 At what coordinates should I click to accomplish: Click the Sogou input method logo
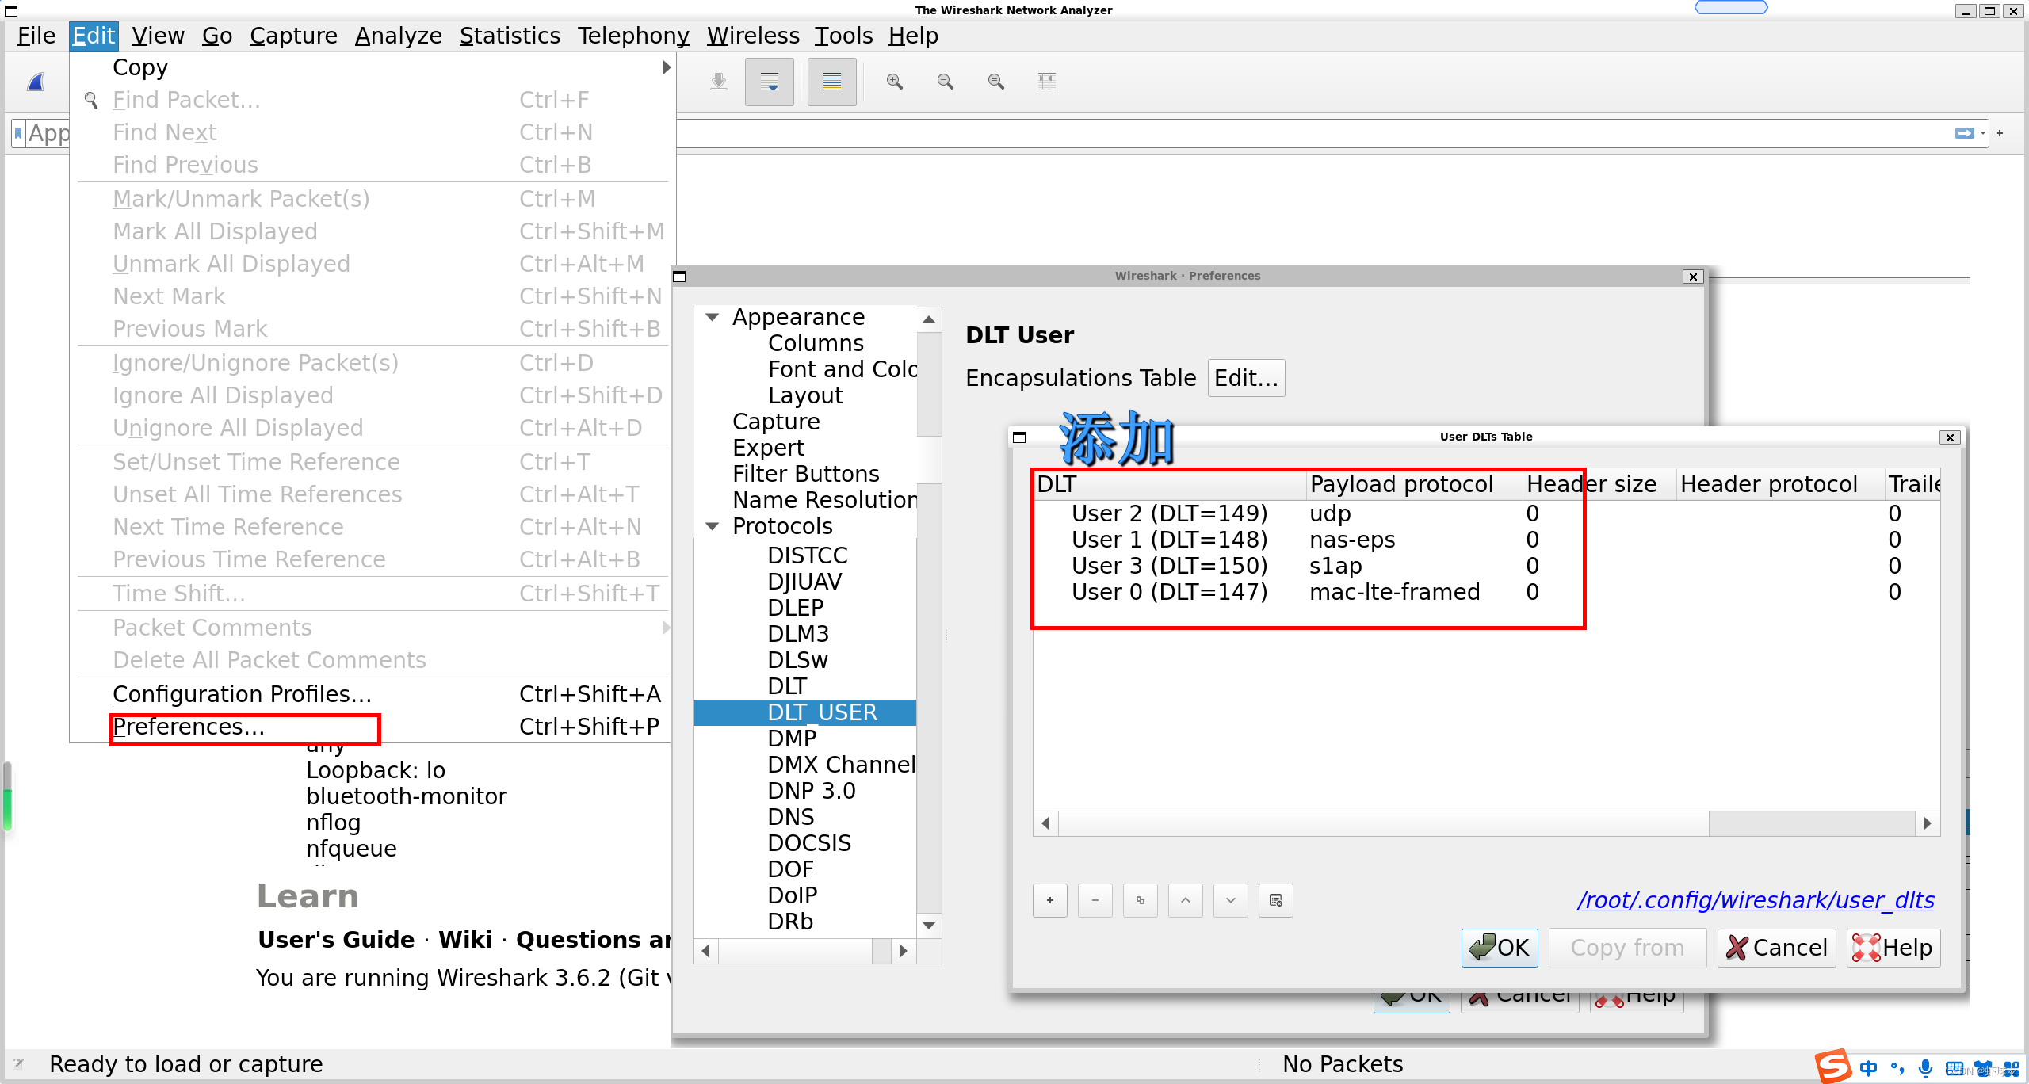[x=1832, y=1066]
